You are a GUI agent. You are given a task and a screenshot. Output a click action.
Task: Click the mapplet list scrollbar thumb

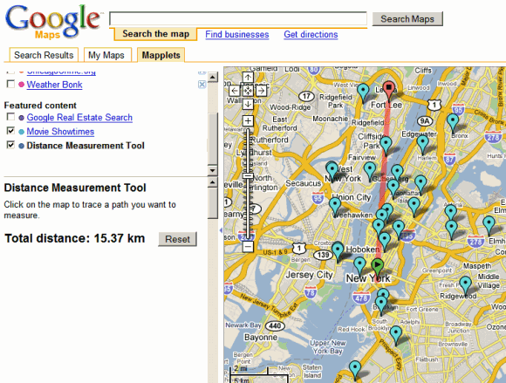(x=213, y=139)
